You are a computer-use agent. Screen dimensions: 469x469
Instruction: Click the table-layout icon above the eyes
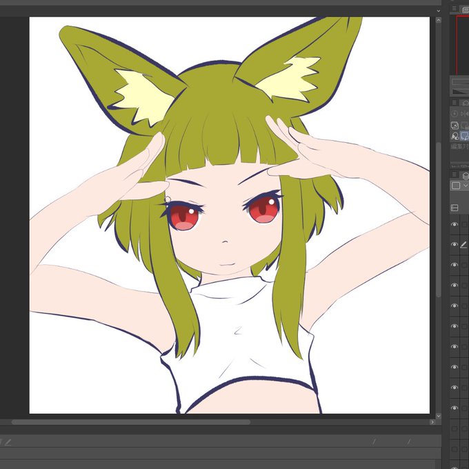455,208
